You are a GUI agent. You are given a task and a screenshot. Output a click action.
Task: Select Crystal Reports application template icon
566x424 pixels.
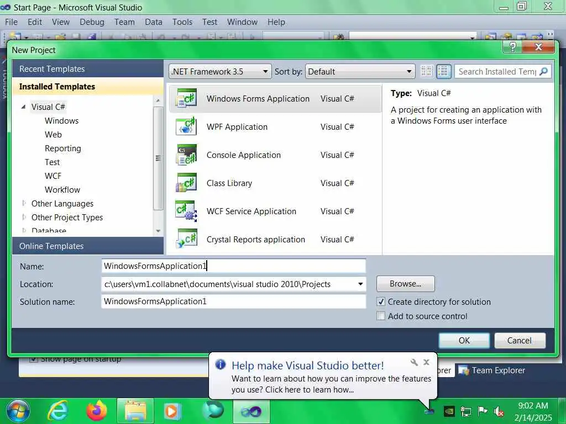pos(186,239)
